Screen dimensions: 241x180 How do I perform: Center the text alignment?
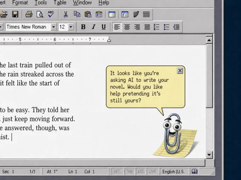[127, 27]
